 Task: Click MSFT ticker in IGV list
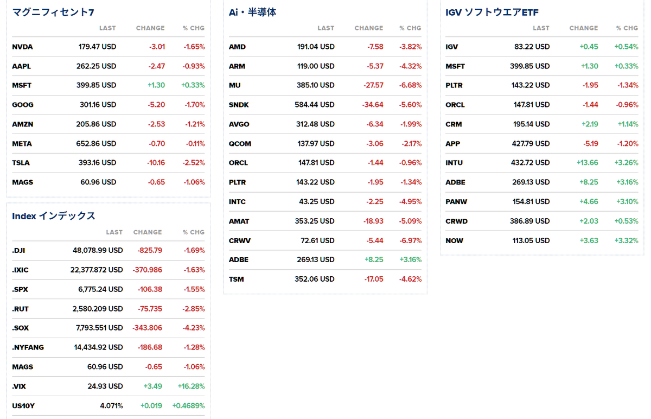(x=455, y=66)
